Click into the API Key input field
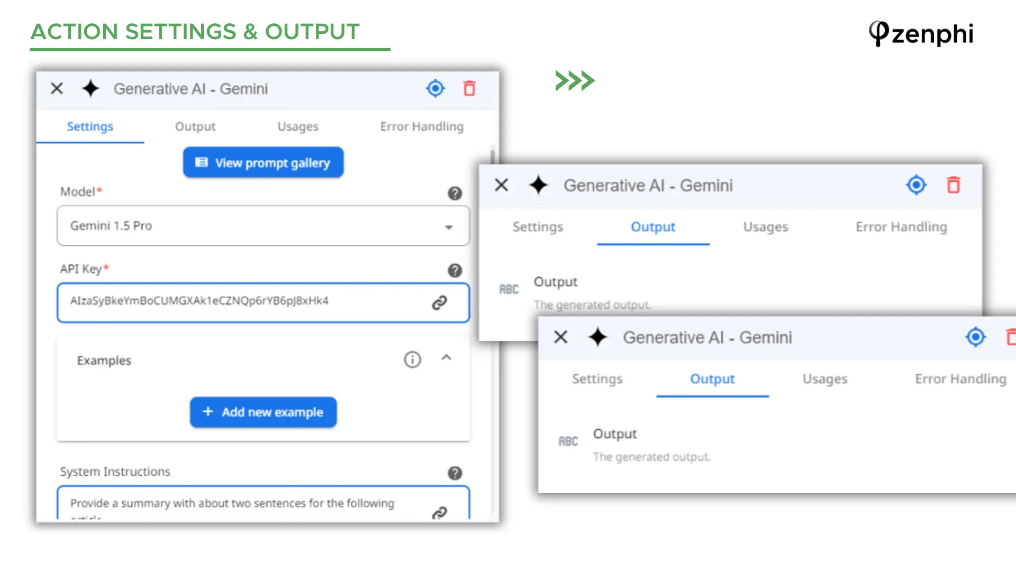The height and width of the screenshot is (571, 1016). pyautogui.click(x=263, y=302)
